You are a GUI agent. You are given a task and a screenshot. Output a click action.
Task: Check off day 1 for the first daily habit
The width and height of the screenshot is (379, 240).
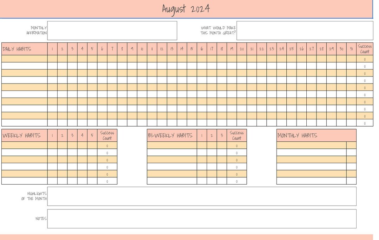[52, 59]
